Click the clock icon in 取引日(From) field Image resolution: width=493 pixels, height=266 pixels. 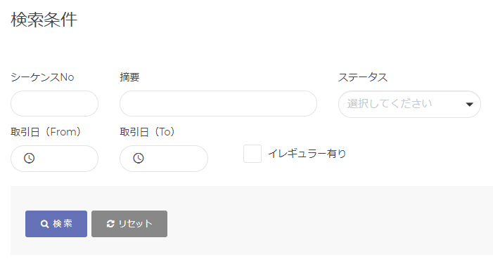tap(30, 158)
